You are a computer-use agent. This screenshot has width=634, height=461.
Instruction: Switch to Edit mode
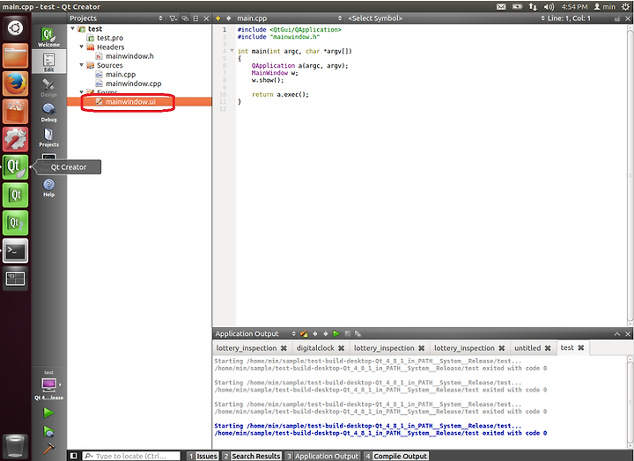[x=48, y=62]
